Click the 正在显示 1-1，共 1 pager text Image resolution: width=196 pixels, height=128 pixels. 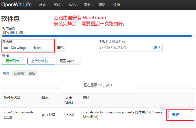(x=98, y=85)
